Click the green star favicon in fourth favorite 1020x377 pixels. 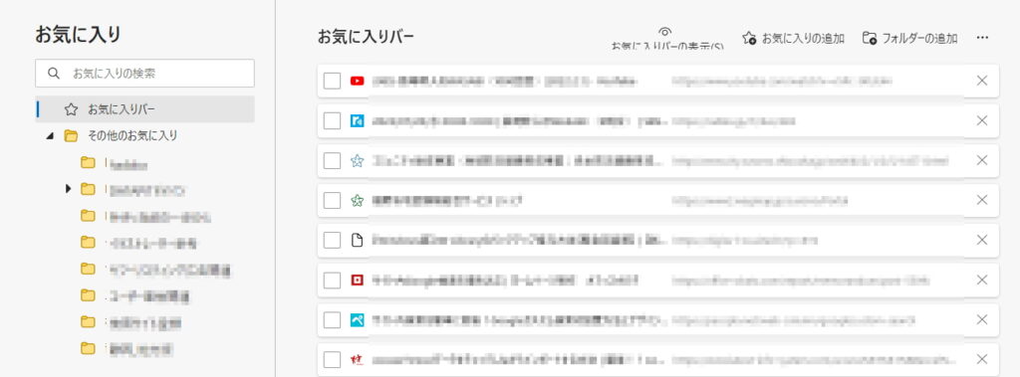tap(357, 201)
